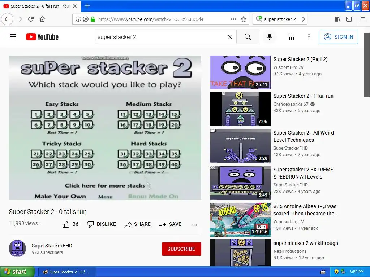Open YouTube settings three-dot menu

pyautogui.click(x=309, y=37)
